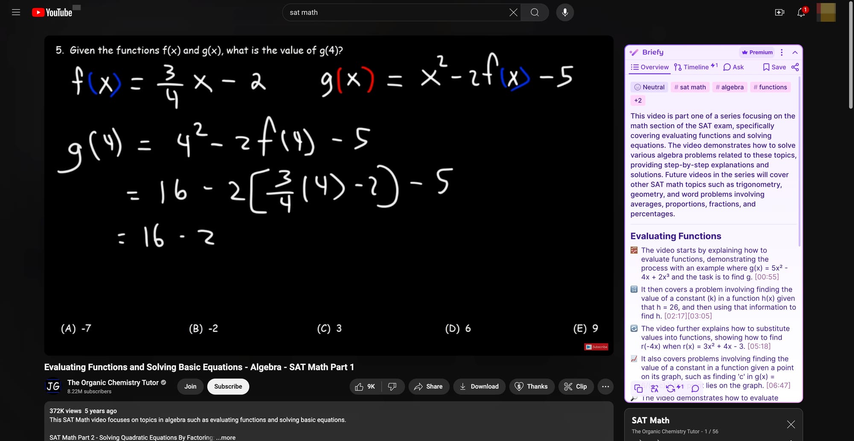Screen dimensions: 854x441
Task: Clear the search box with X
Action: [x=513, y=12]
